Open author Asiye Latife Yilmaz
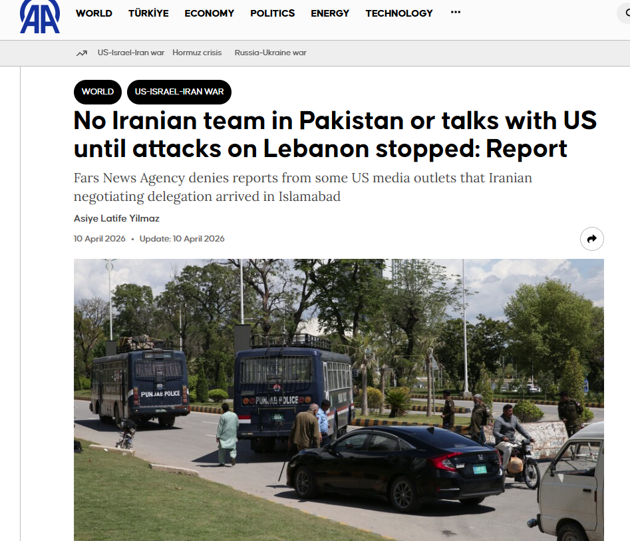The width and height of the screenshot is (630, 541). point(116,219)
